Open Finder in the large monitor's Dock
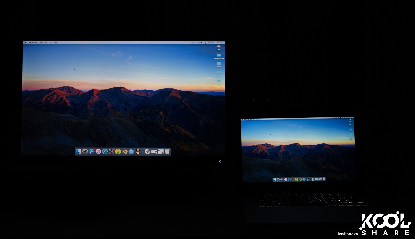 tap(79, 151)
